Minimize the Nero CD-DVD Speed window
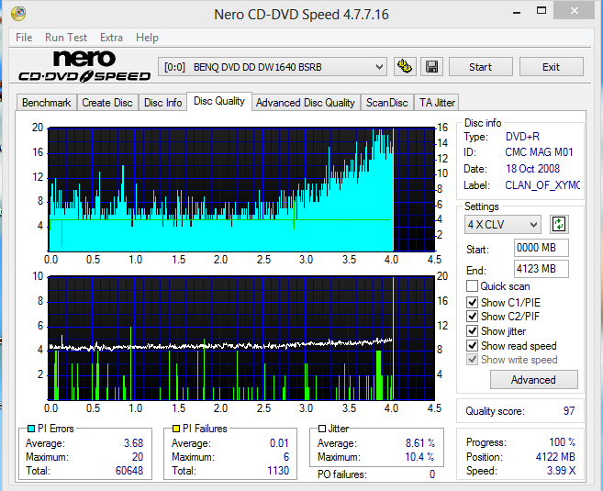 [517, 12]
